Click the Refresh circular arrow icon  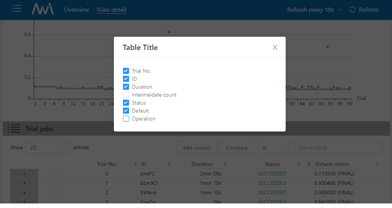(x=353, y=10)
